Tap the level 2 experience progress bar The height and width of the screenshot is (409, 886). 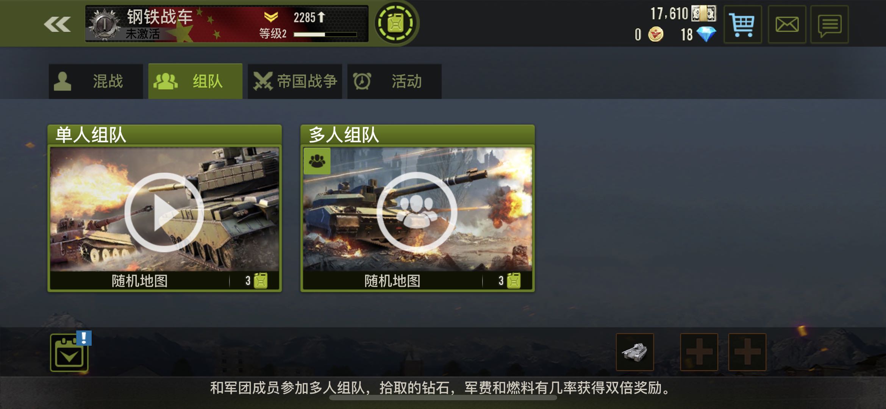325,34
